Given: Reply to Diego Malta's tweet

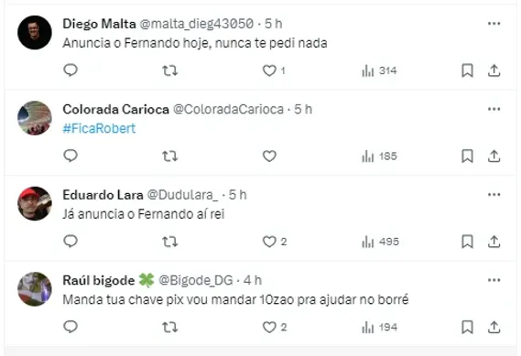Looking at the screenshot, I should coord(71,70).
